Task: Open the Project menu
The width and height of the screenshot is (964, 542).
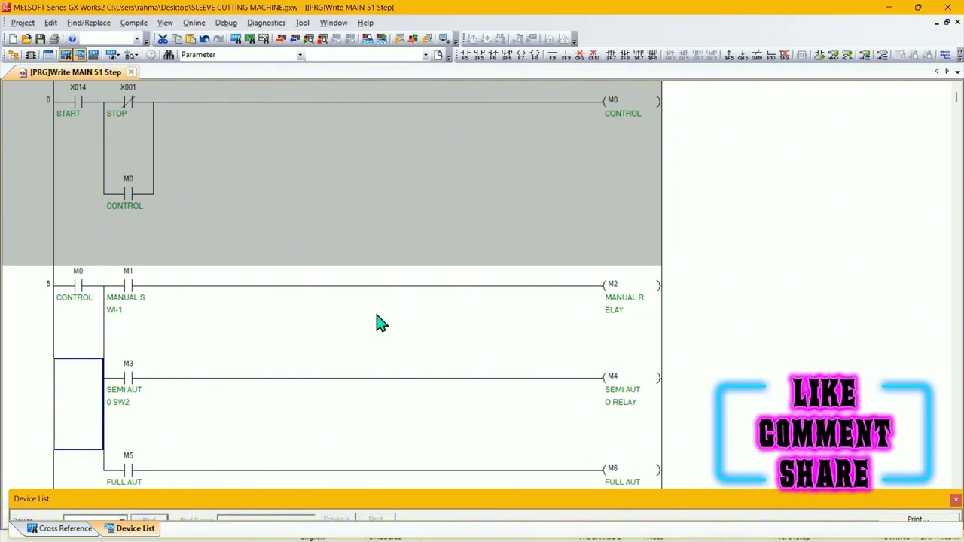Action: coord(23,23)
